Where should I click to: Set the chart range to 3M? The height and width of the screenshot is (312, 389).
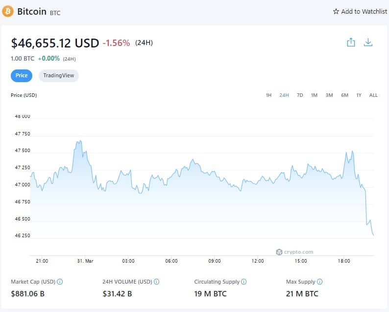point(329,95)
